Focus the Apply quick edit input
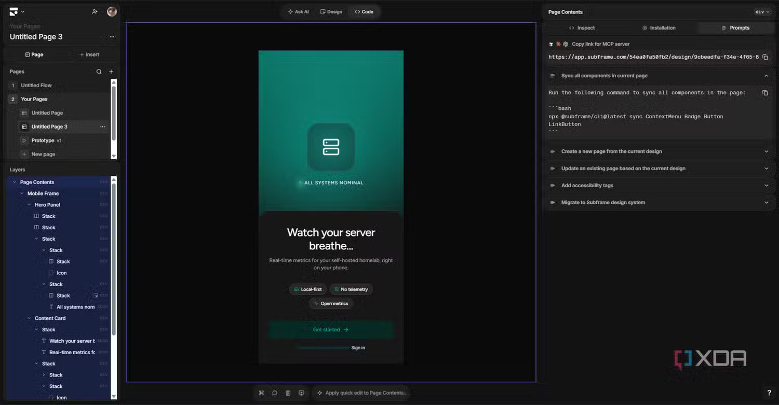Image resolution: width=779 pixels, height=405 pixels. tap(362, 393)
